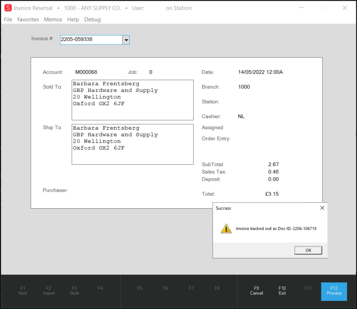Open the Debug menu
The width and height of the screenshot is (357, 309).
[92, 19]
